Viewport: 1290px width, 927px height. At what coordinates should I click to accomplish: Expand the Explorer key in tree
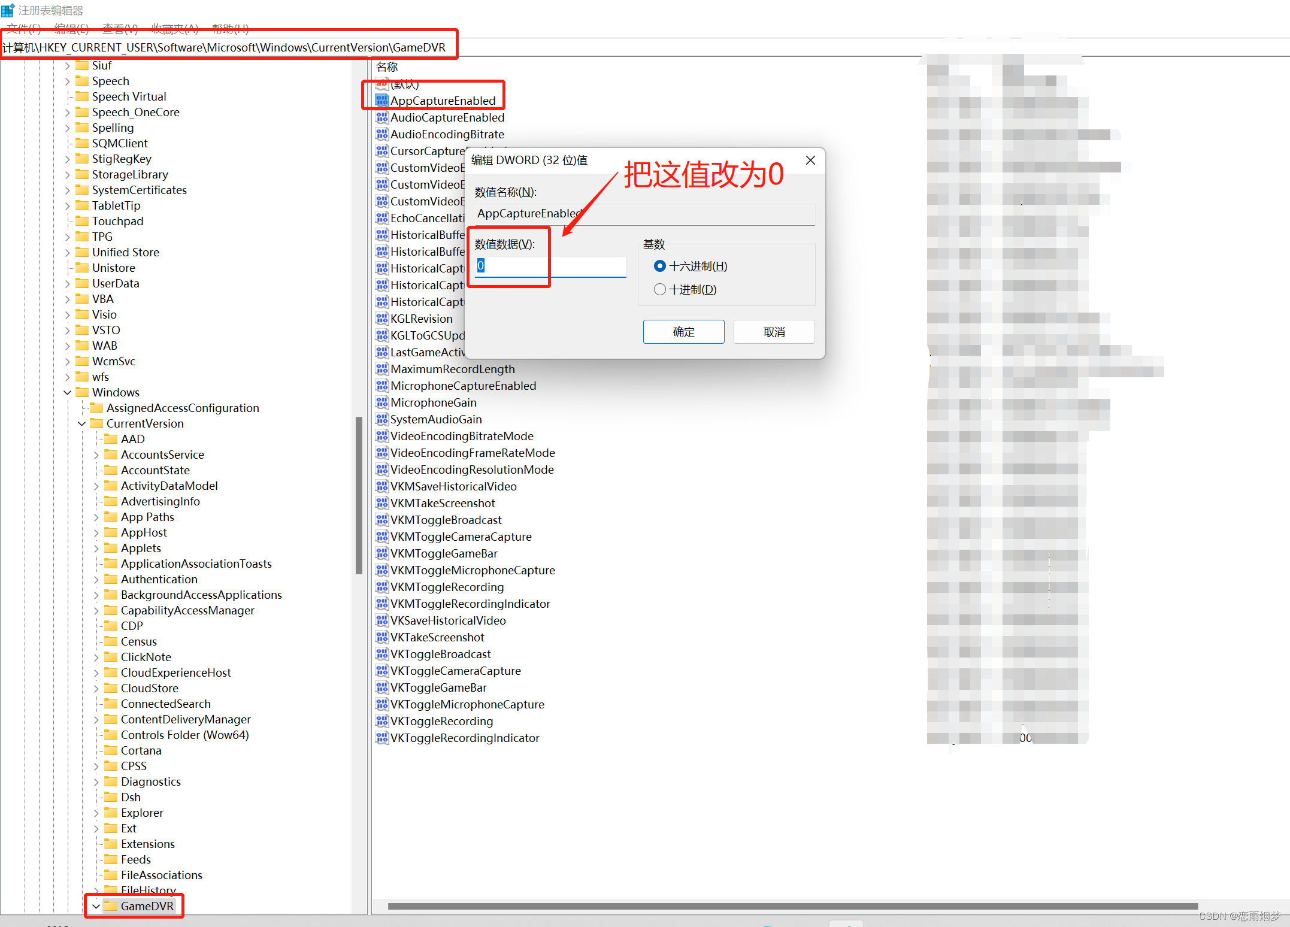96,813
